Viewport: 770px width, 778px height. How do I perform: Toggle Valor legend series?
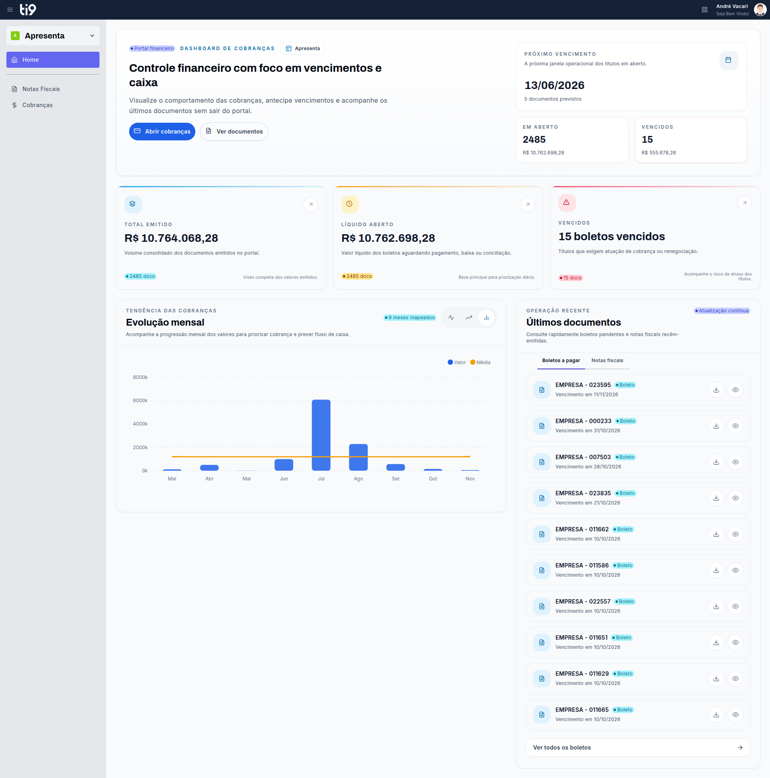(x=457, y=363)
